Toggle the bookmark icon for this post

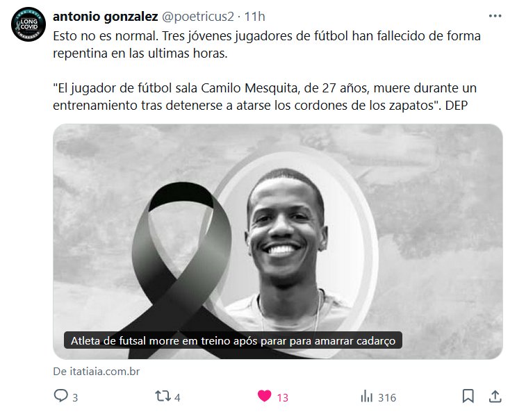468,396
